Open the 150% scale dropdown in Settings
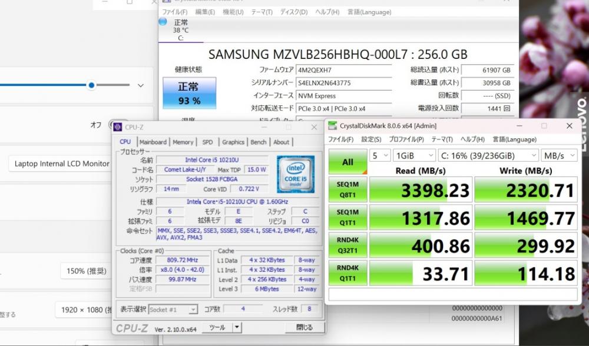The image size is (589, 346). pyautogui.click(x=87, y=271)
